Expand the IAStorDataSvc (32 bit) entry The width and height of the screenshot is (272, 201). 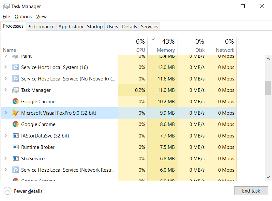(5, 136)
